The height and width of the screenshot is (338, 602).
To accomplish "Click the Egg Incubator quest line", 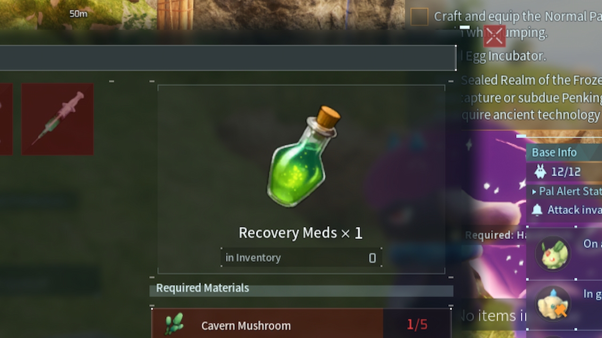I will click(x=503, y=56).
